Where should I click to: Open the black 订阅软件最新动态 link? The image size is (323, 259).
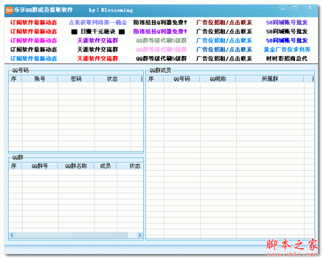tap(33, 50)
